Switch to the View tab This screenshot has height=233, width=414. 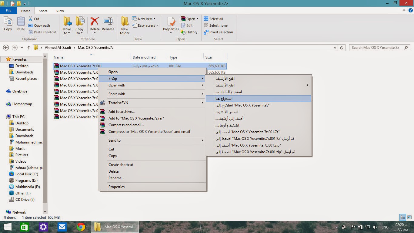(60, 11)
